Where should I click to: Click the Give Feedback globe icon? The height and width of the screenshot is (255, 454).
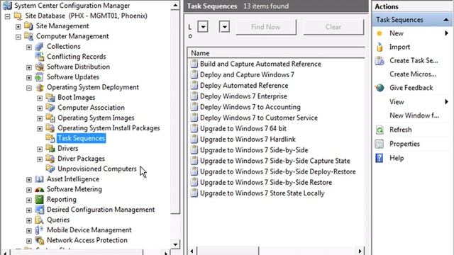[380, 88]
